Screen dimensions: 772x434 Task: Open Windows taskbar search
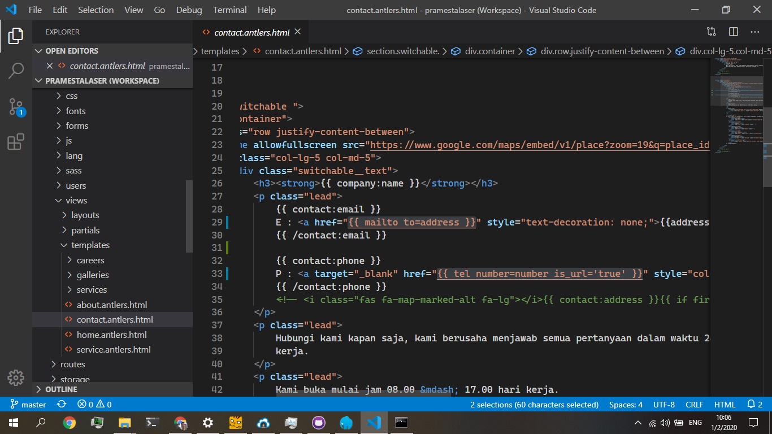coord(41,423)
